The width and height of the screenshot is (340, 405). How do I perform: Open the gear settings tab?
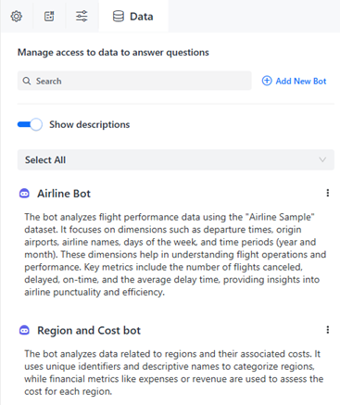click(x=17, y=16)
